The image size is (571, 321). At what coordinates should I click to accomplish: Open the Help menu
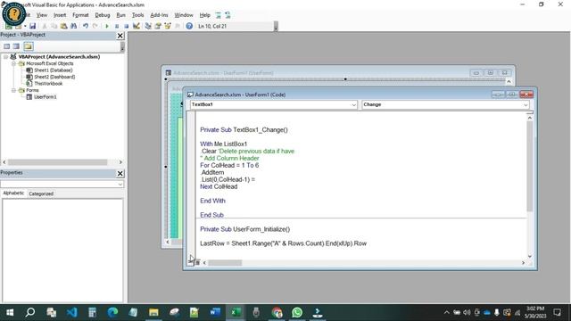pos(204,15)
